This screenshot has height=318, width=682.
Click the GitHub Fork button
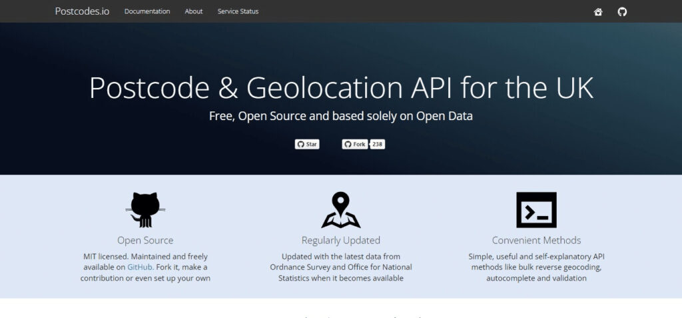[x=355, y=144]
